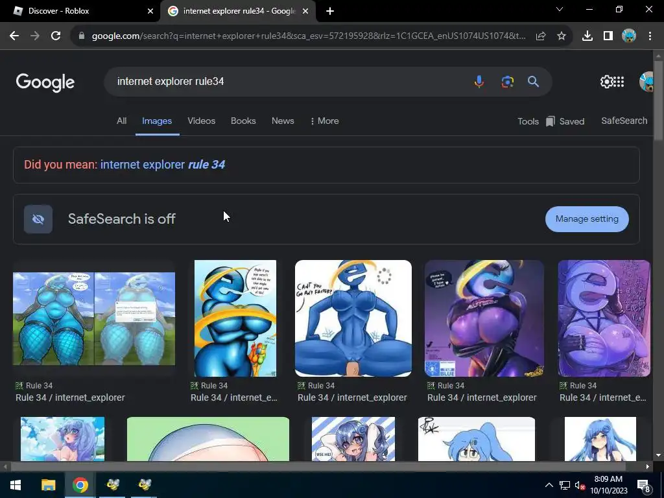Click the horizontal scrollbar right arrow
The width and height of the screenshot is (664, 498).
pyautogui.click(x=648, y=467)
